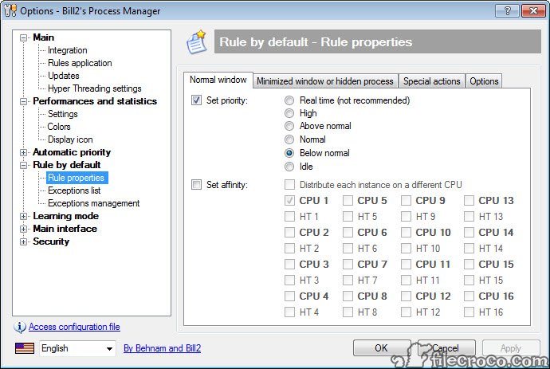Image resolution: width=550 pixels, height=369 pixels.
Task: Expand the Learning mode node
Action: (23, 217)
